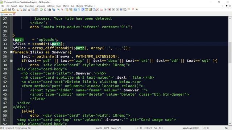Open the Replace dialog icon
Screen dimensions: 232x130
tap(54, 10)
